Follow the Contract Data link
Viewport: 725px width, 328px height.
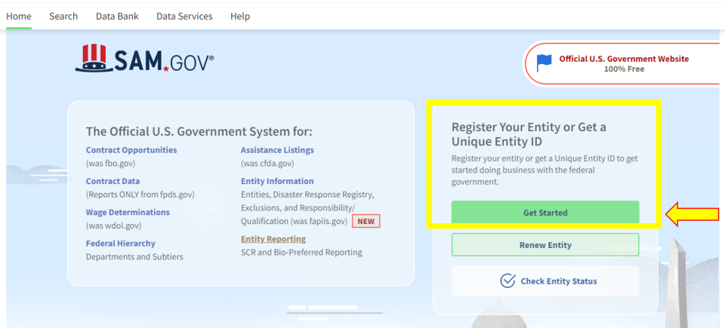(x=113, y=181)
